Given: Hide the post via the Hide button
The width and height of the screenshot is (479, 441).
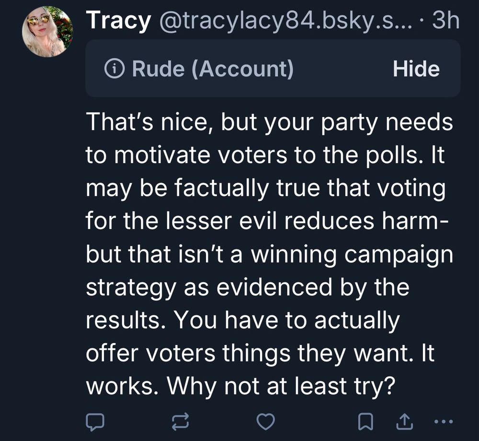Looking at the screenshot, I should (416, 69).
